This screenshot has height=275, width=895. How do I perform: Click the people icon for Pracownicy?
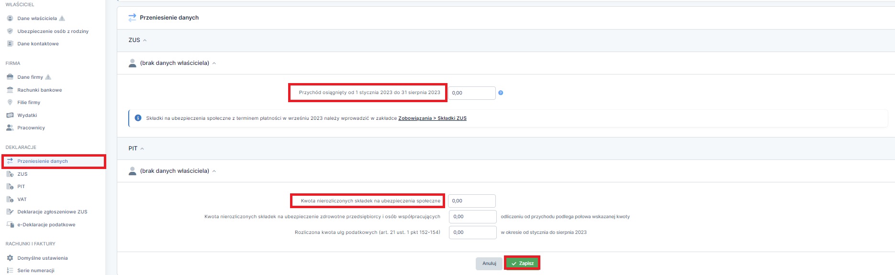(10, 127)
